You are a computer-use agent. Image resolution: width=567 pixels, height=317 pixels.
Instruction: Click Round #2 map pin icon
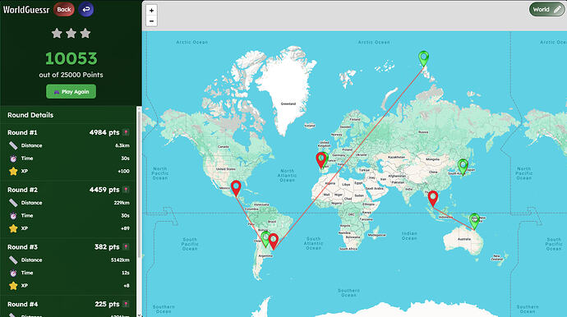tap(126, 190)
